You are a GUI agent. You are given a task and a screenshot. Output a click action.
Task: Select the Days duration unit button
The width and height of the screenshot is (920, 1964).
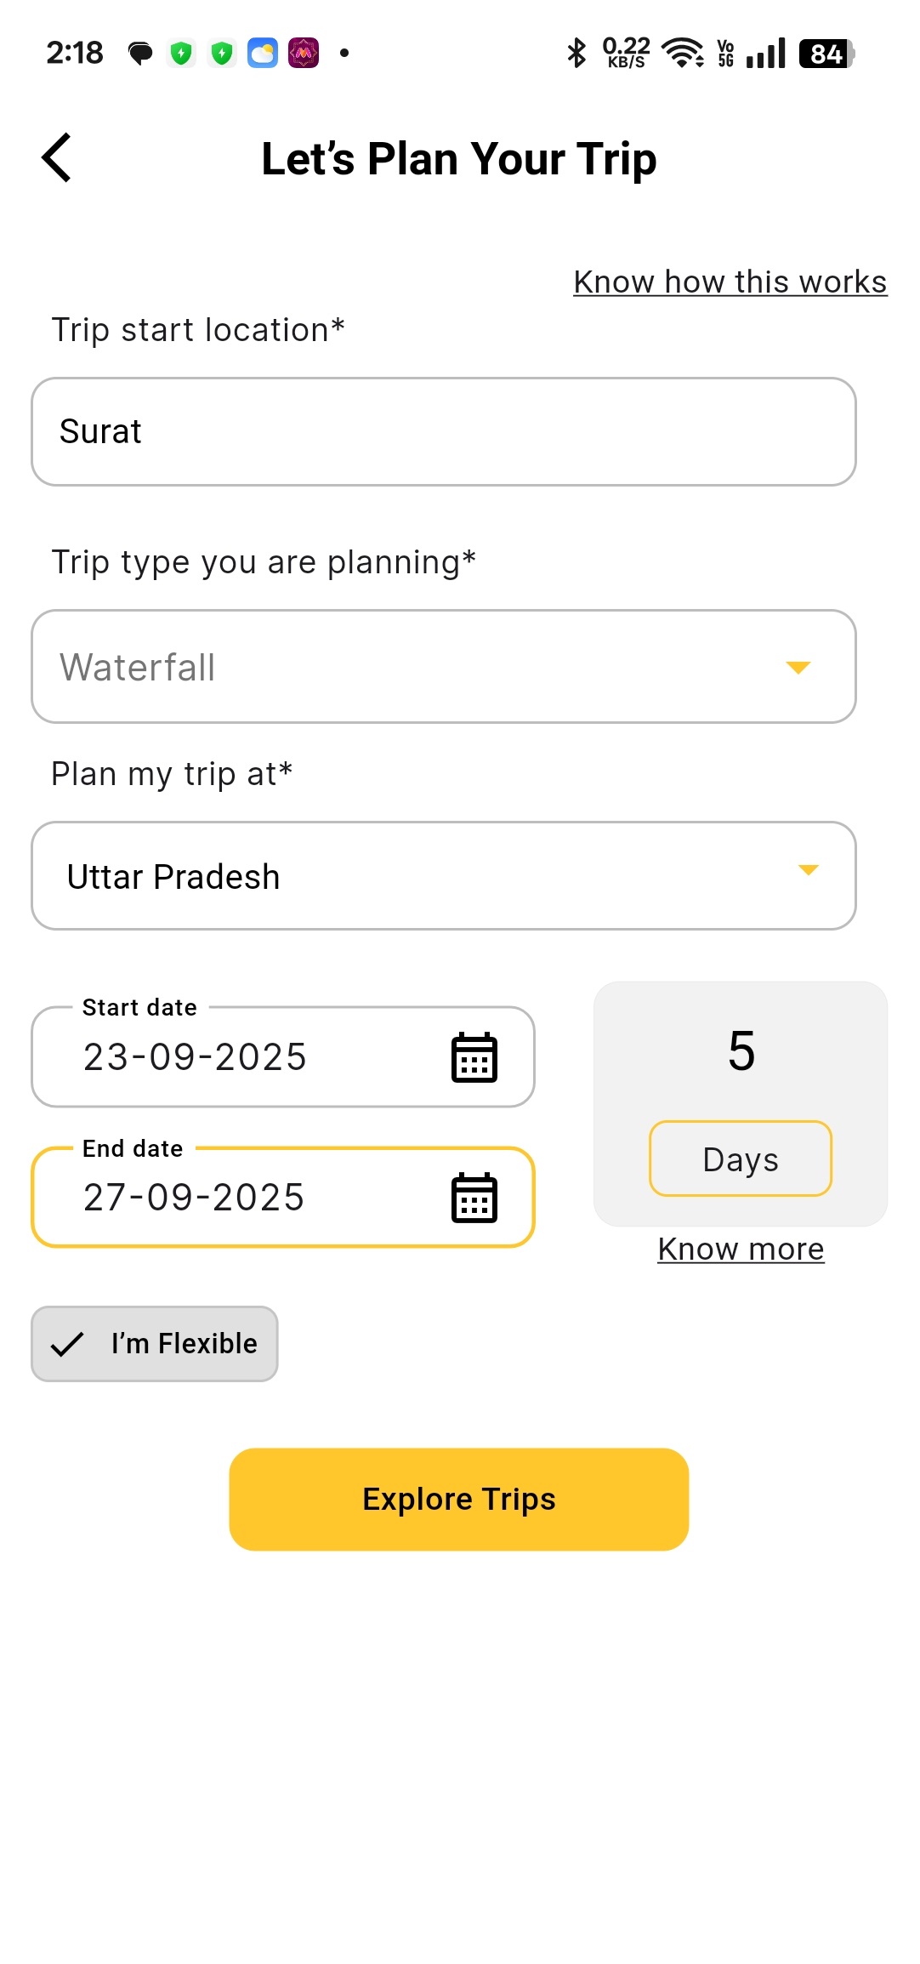click(740, 1159)
